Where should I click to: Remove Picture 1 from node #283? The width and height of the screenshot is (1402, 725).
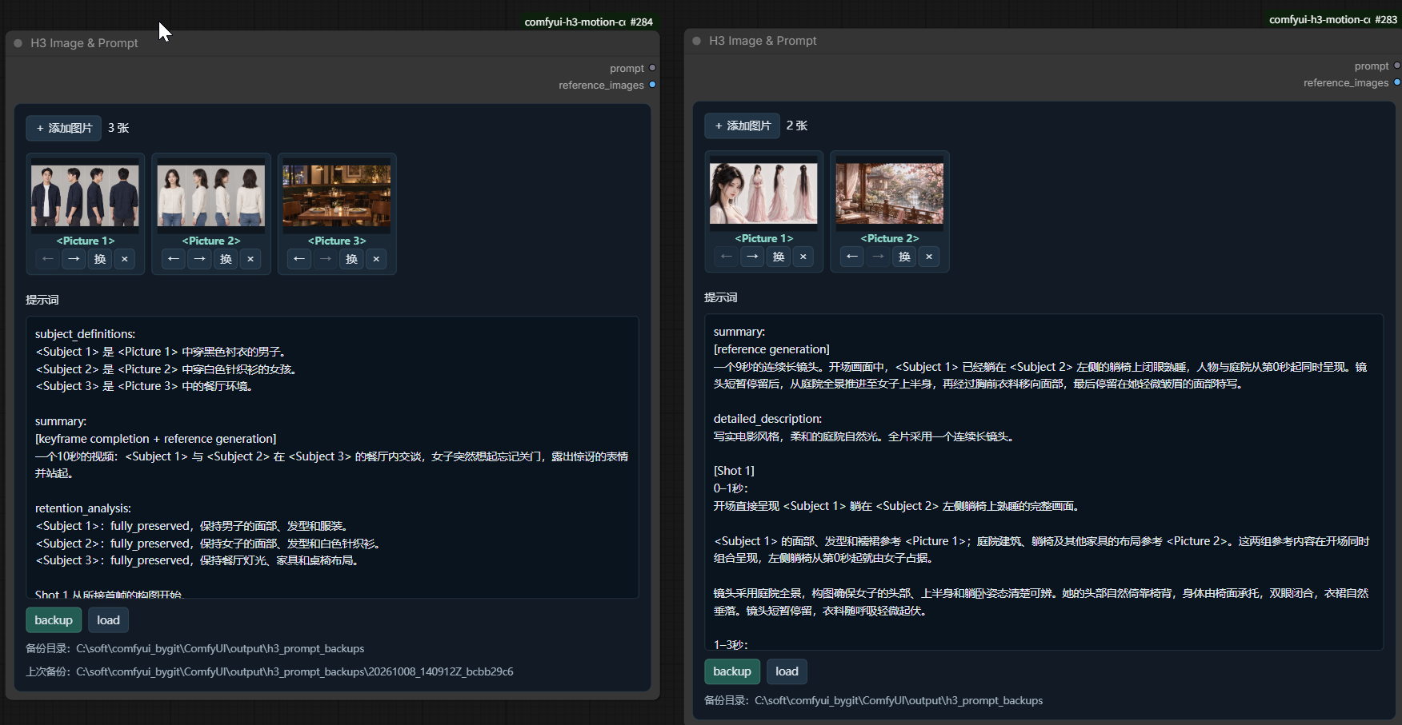tap(803, 257)
